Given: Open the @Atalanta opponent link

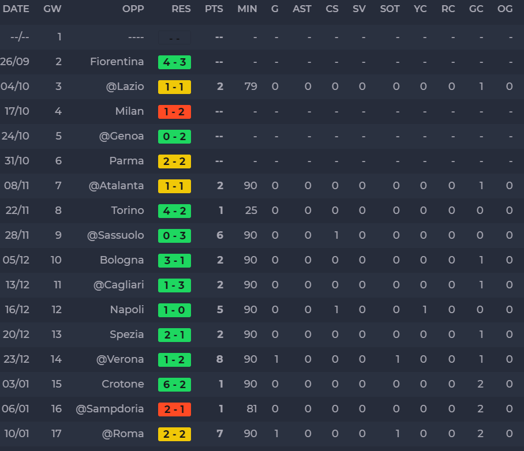Looking at the screenshot, I should pos(117,185).
